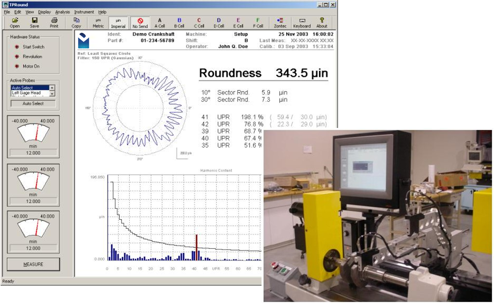Click the 42 UPR 76.8 % row

pos(264,124)
